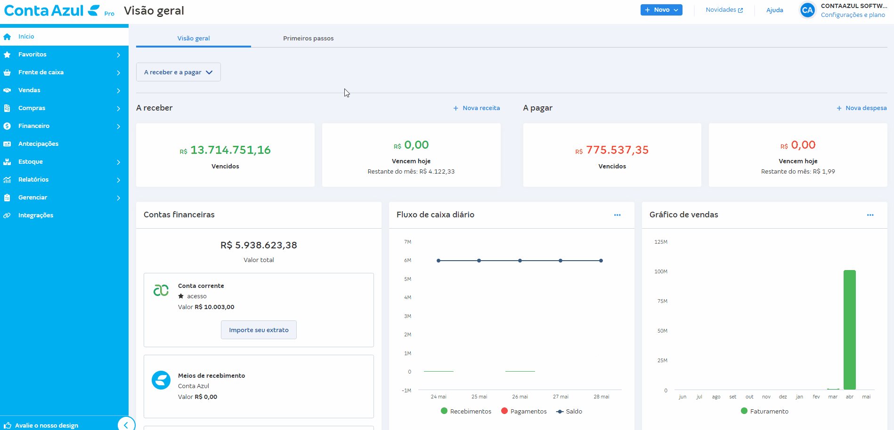Click the Nova receita link
Viewport: 894px width, 430px height.
[x=477, y=108]
